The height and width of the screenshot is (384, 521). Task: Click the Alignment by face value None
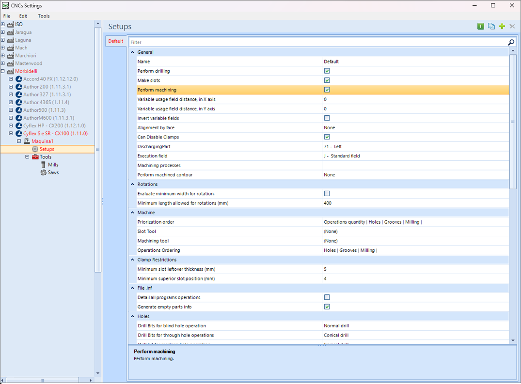pos(329,128)
